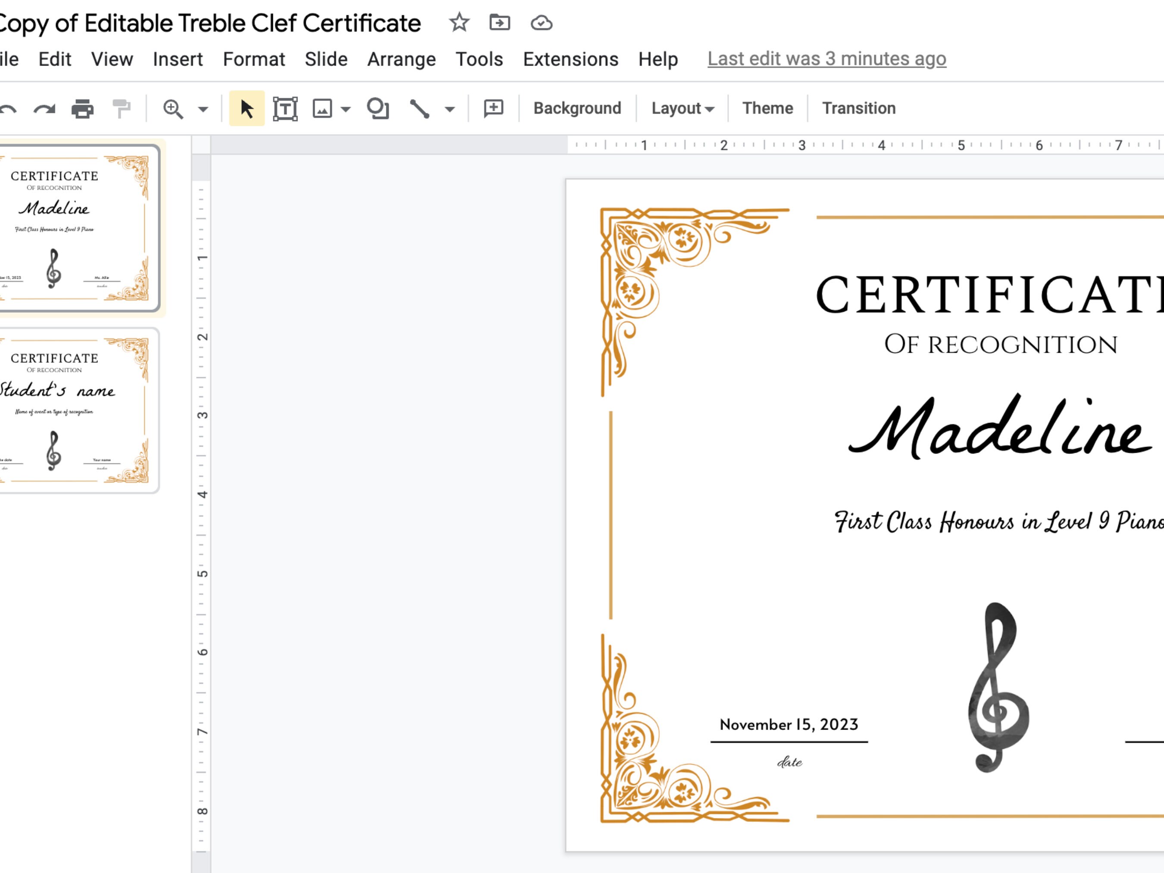Activate the select cursor tool
The width and height of the screenshot is (1164, 873).
pos(246,108)
